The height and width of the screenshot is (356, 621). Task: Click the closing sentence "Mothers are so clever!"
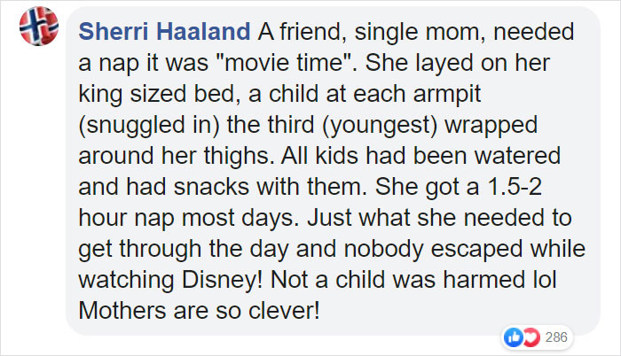(200, 311)
